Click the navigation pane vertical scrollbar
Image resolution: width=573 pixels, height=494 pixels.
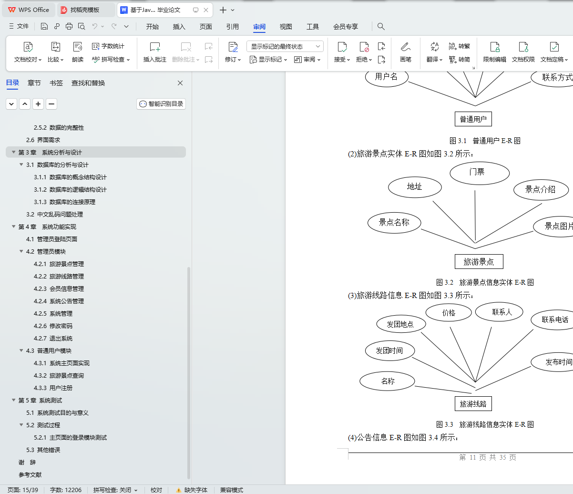tap(189, 372)
